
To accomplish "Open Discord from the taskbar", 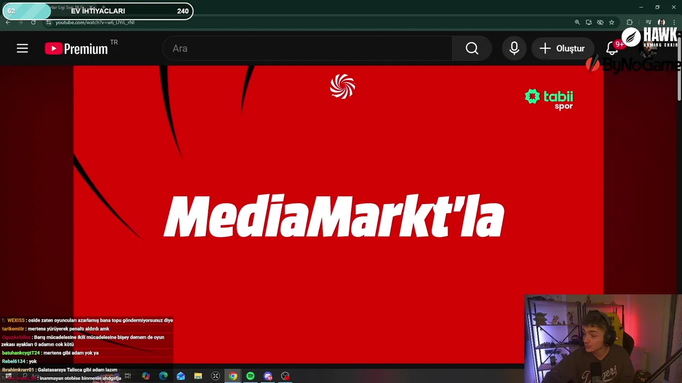I will pyautogui.click(x=268, y=376).
